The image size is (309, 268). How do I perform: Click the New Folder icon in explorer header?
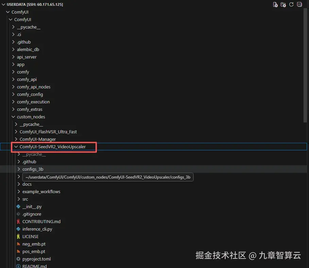coord(283,4)
